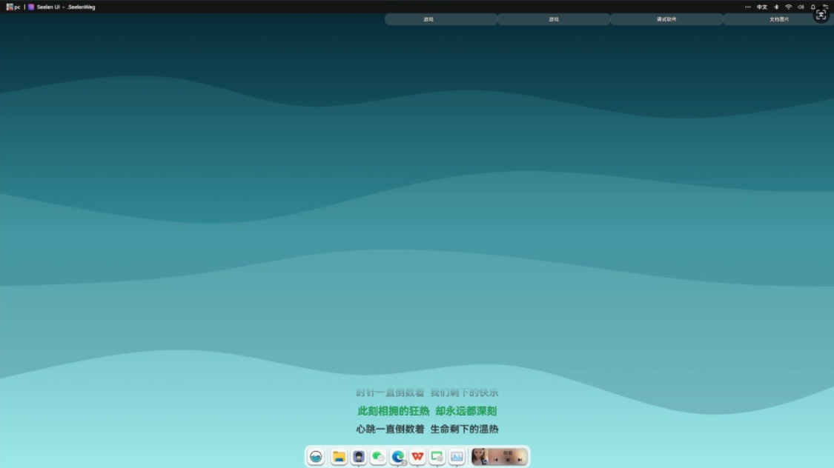834x468 pixels.
Task: Open WeChat from the dock
Action: [377, 457]
